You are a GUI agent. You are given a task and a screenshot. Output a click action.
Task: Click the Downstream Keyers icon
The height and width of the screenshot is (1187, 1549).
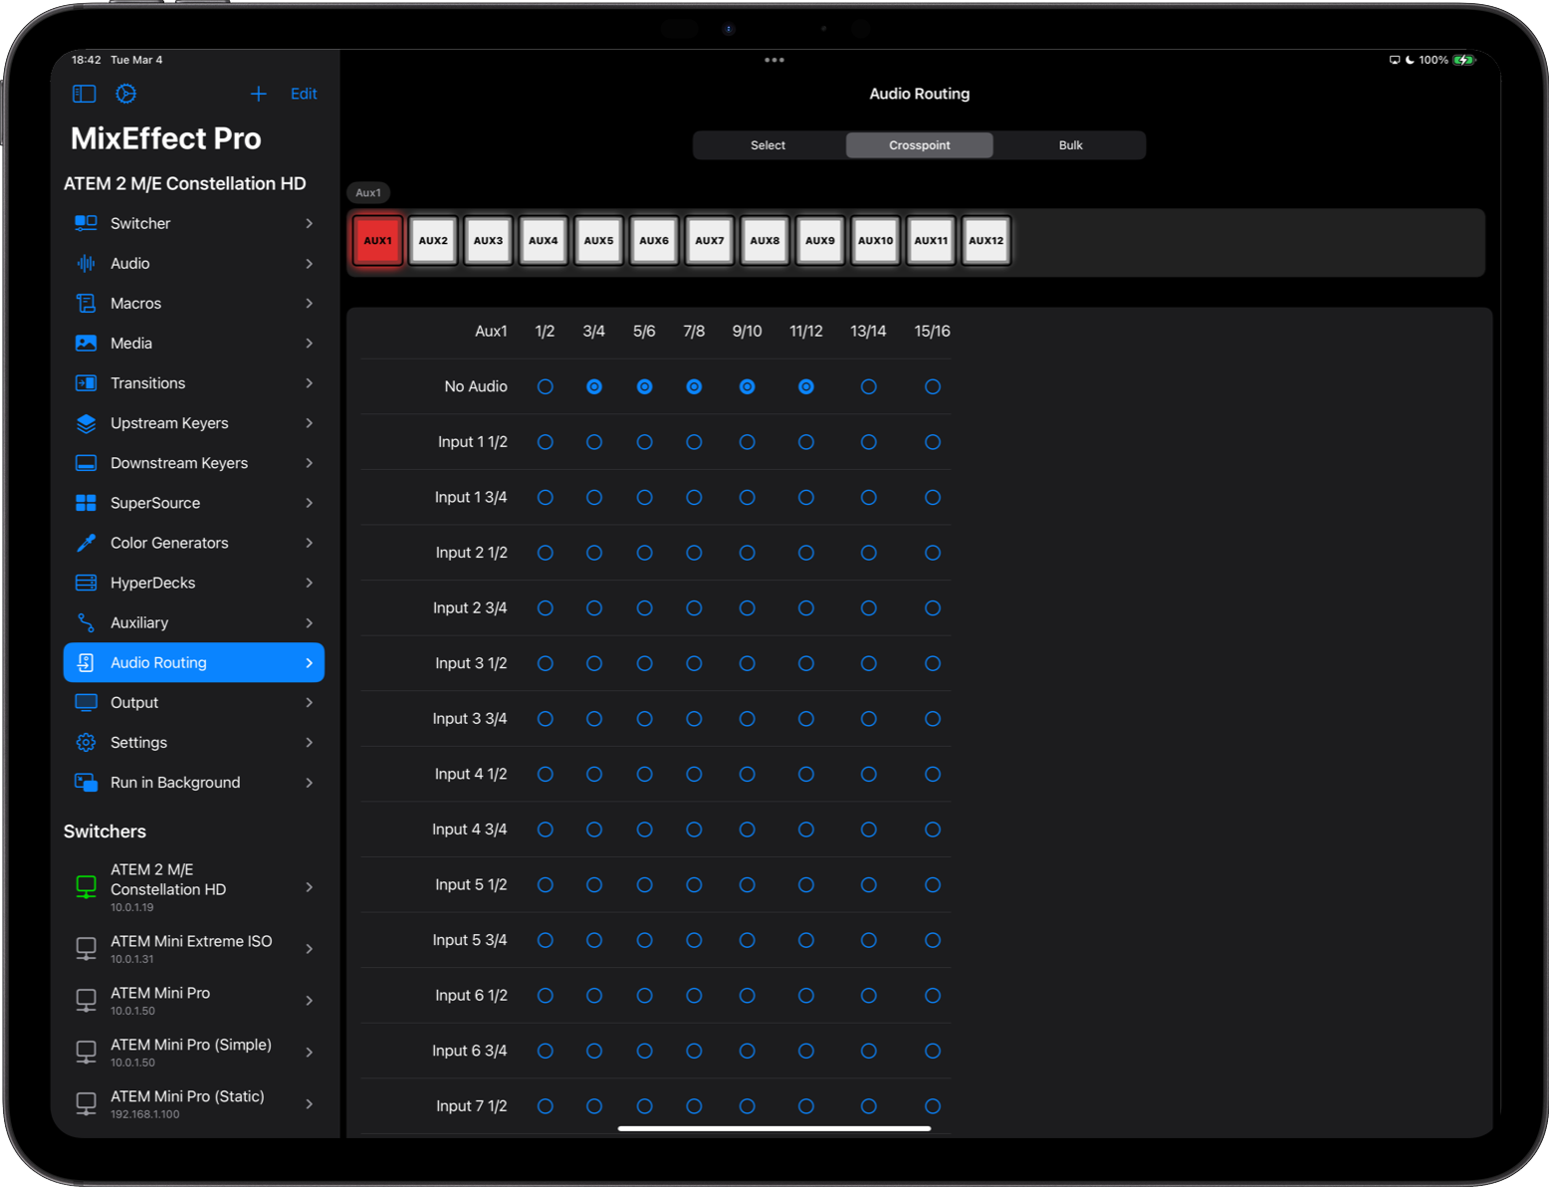click(x=87, y=463)
